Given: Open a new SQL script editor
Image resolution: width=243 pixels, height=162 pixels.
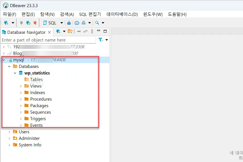Looking at the screenshot, I should [x=50, y=23].
